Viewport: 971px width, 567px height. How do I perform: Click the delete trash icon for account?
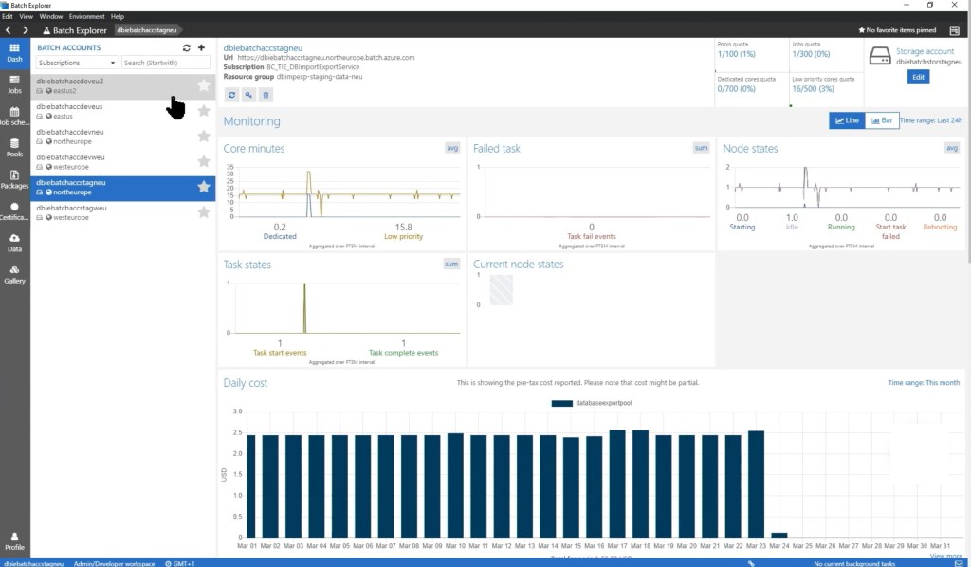tap(266, 94)
